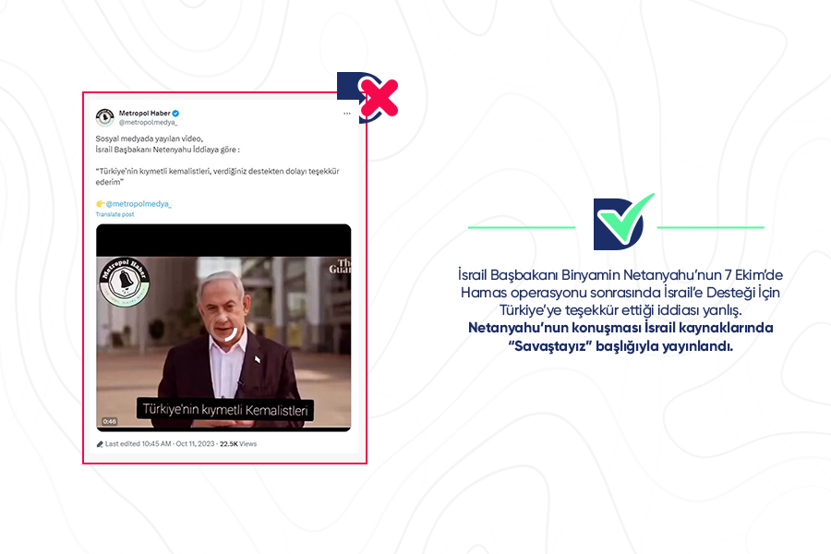This screenshot has width=831, height=554.
Task: Click the pointing hand emoji in tweet
Action: pos(100,203)
